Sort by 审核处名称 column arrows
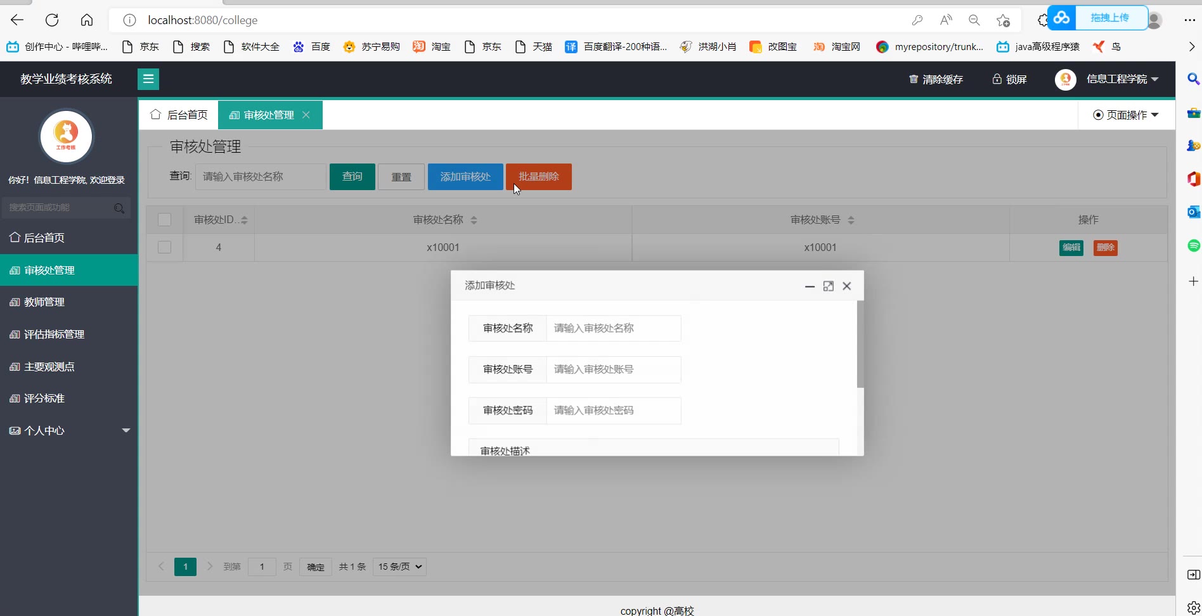The image size is (1202, 616). pos(474,220)
